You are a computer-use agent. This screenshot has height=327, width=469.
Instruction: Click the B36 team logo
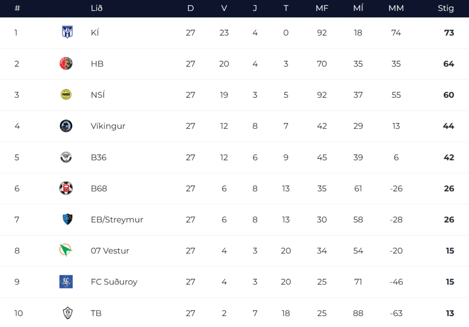[66, 157]
